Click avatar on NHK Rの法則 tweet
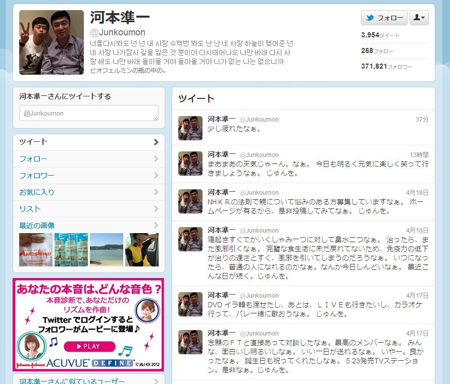This screenshot has height=384, width=450. [190, 201]
